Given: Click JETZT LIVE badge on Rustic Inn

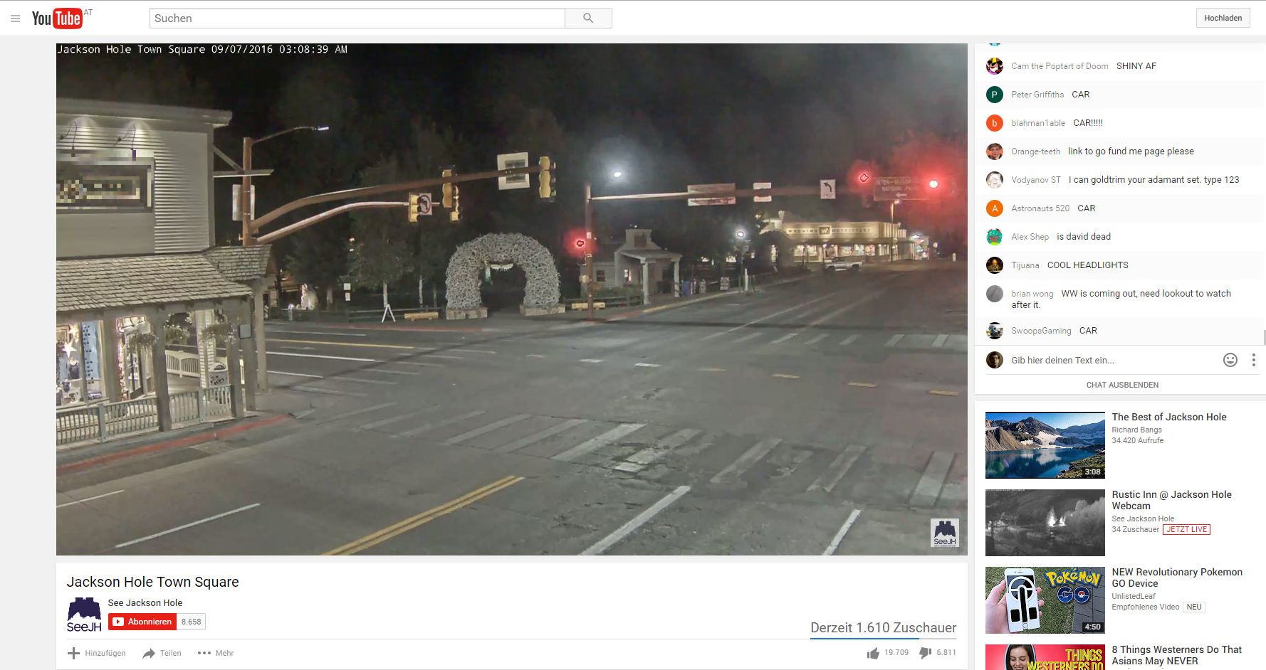Looking at the screenshot, I should pos(1186,530).
